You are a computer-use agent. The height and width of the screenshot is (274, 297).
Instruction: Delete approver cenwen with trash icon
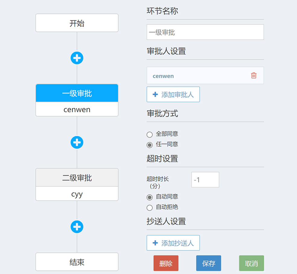[254, 76]
